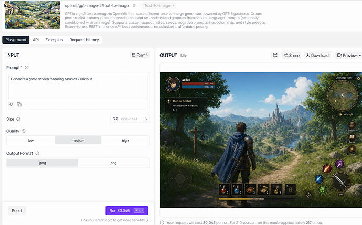This screenshot has height=225, width=362.
Task: Click the Download button
Action: 317,55
